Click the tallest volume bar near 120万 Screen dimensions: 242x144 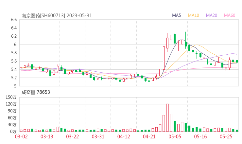click(x=167, y=118)
